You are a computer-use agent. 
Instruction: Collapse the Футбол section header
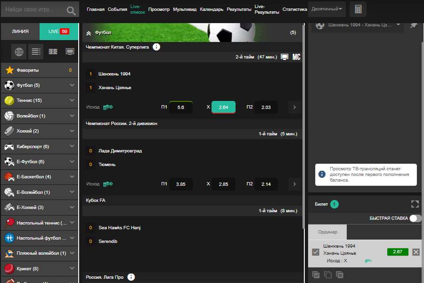coord(89,33)
